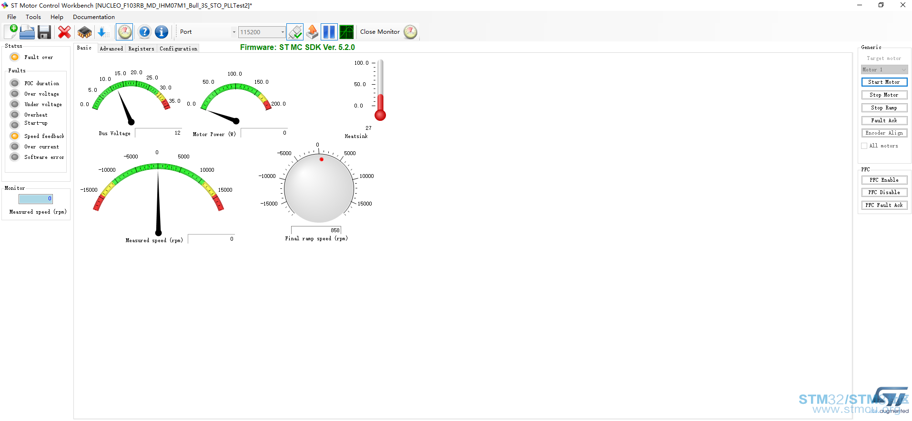Switch to the Configuration tab
Screen dimensions: 912x421
(x=178, y=49)
